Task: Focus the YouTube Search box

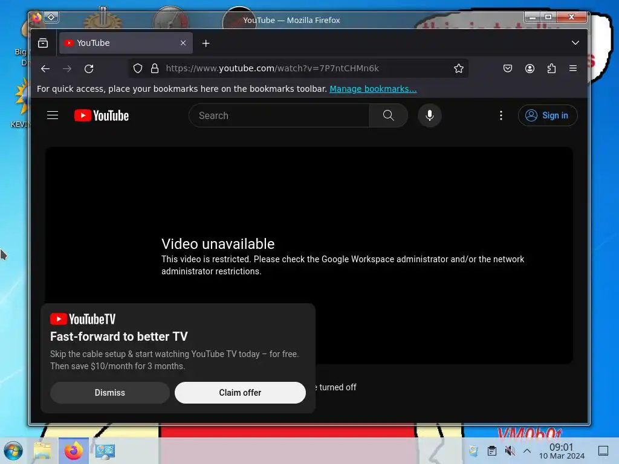Action: [279, 115]
